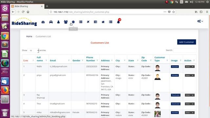Reload the page with refresh icon

click(23, 12)
